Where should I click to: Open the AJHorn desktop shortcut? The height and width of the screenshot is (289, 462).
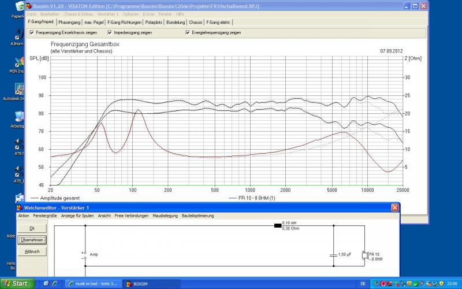[18, 33]
